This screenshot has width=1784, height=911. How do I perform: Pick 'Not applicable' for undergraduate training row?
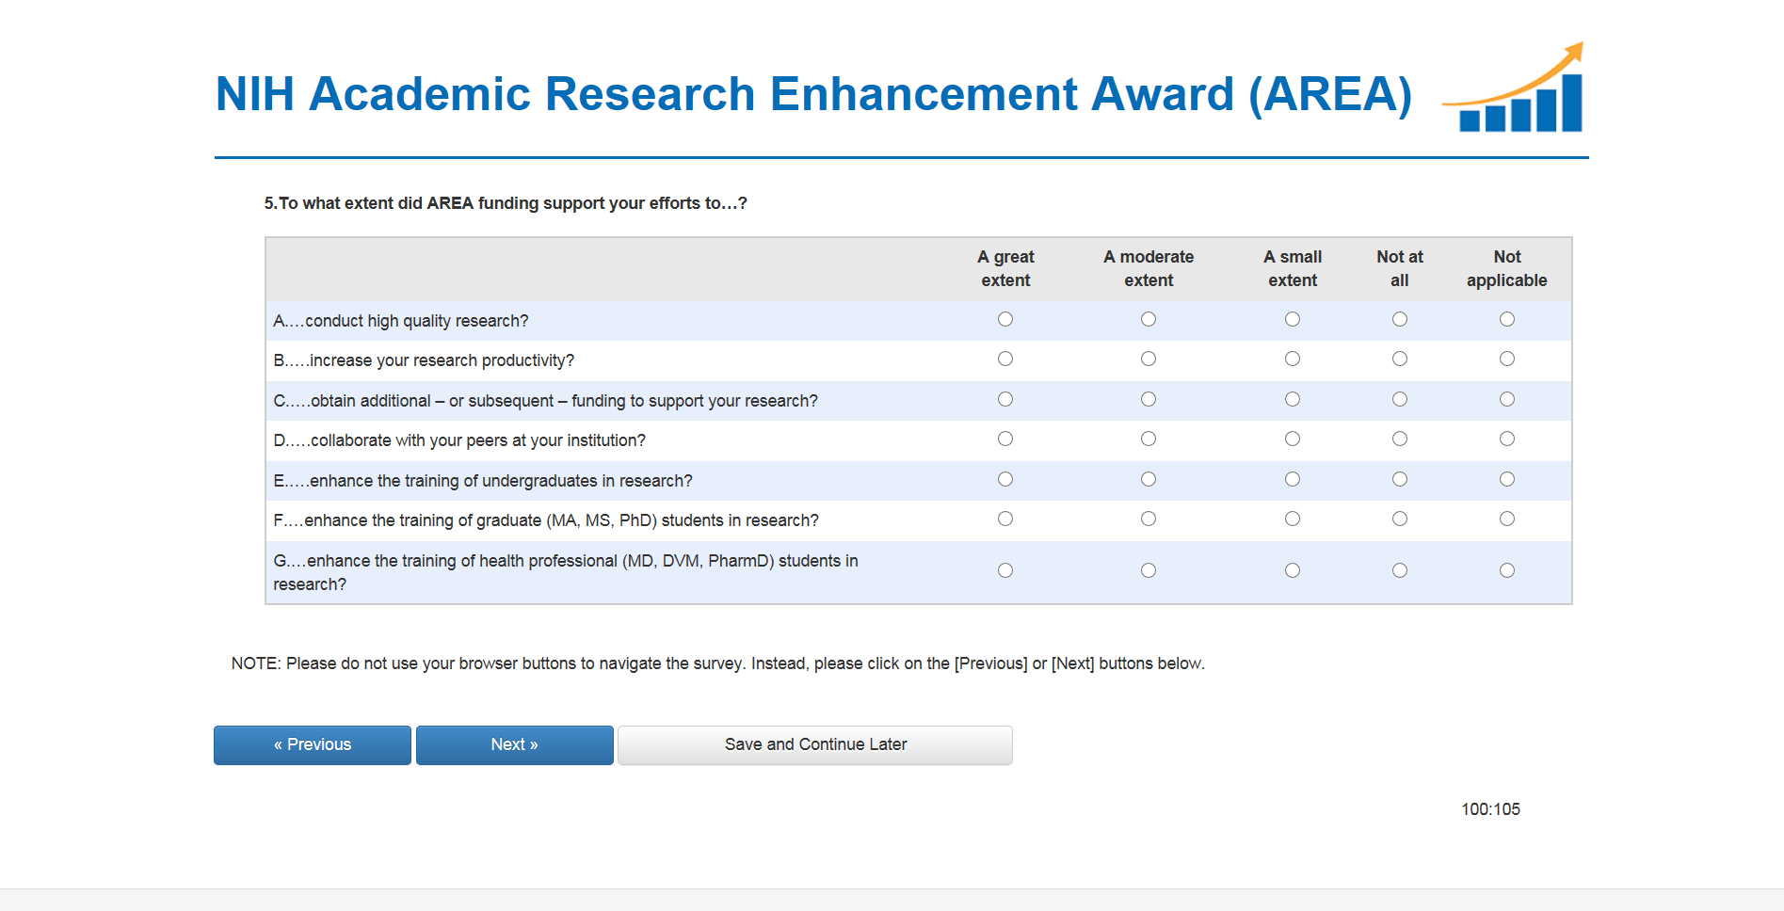tap(1507, 480)
